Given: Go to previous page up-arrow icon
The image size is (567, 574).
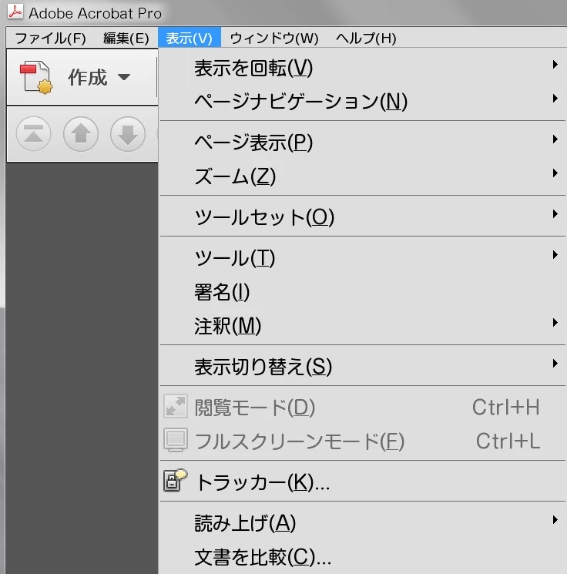Looking at the screenshot, I should click(81, 133).
